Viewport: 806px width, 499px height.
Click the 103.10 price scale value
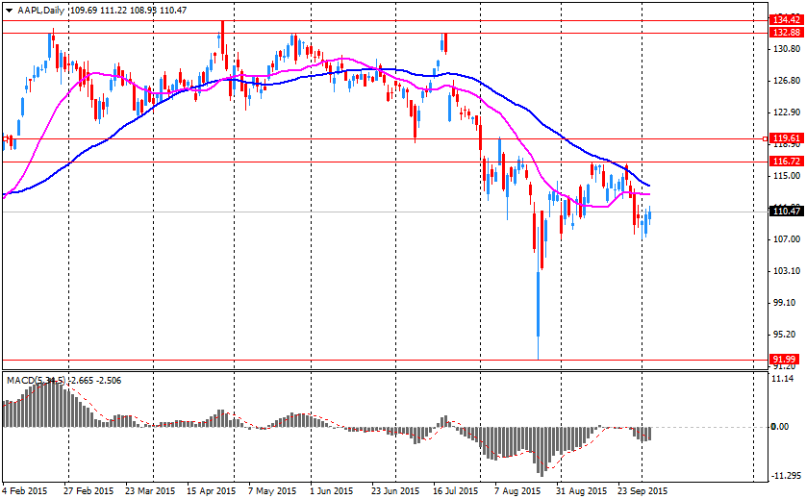tap(787, 271)
